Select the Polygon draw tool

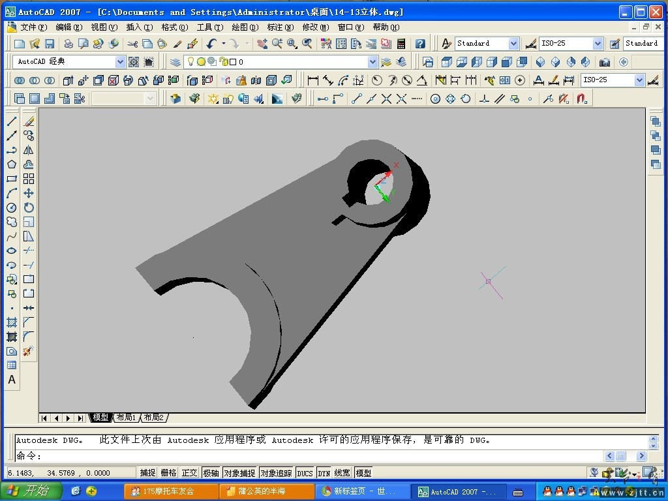(x=12, y=164)
